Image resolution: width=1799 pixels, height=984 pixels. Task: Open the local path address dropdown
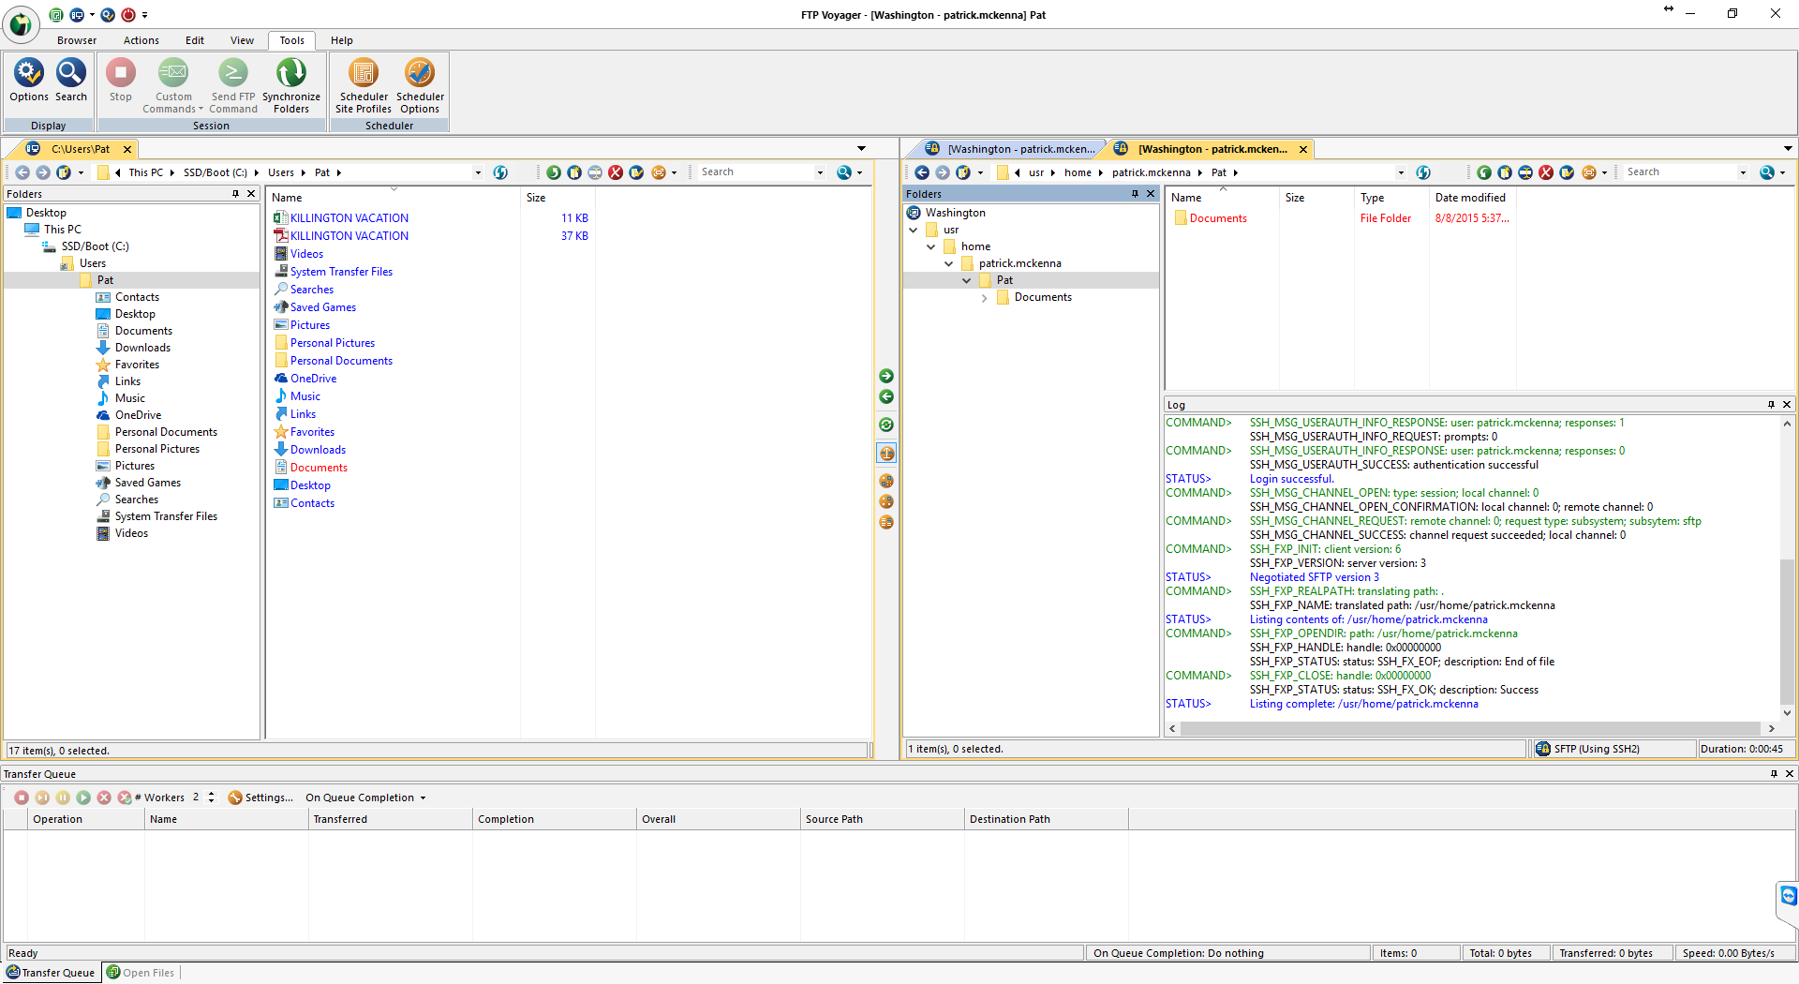pos(478,172)
